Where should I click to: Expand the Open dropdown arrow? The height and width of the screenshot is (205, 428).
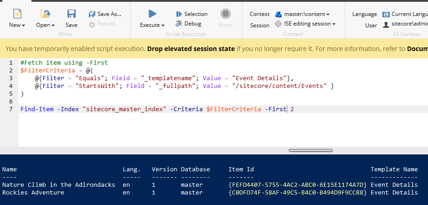click(x=53, y=26)
